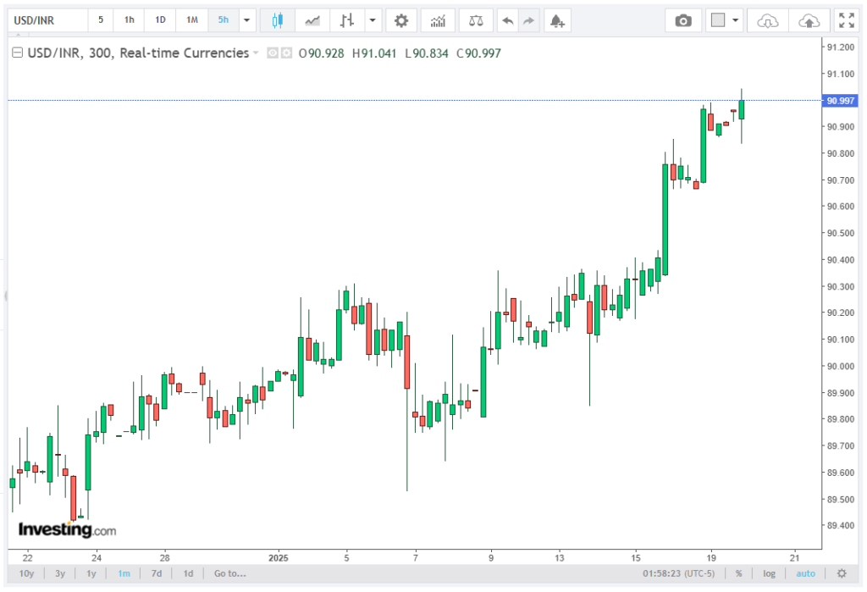Click the Go to... button
This screenshot has height=592, width=867.
coord(229,573)
